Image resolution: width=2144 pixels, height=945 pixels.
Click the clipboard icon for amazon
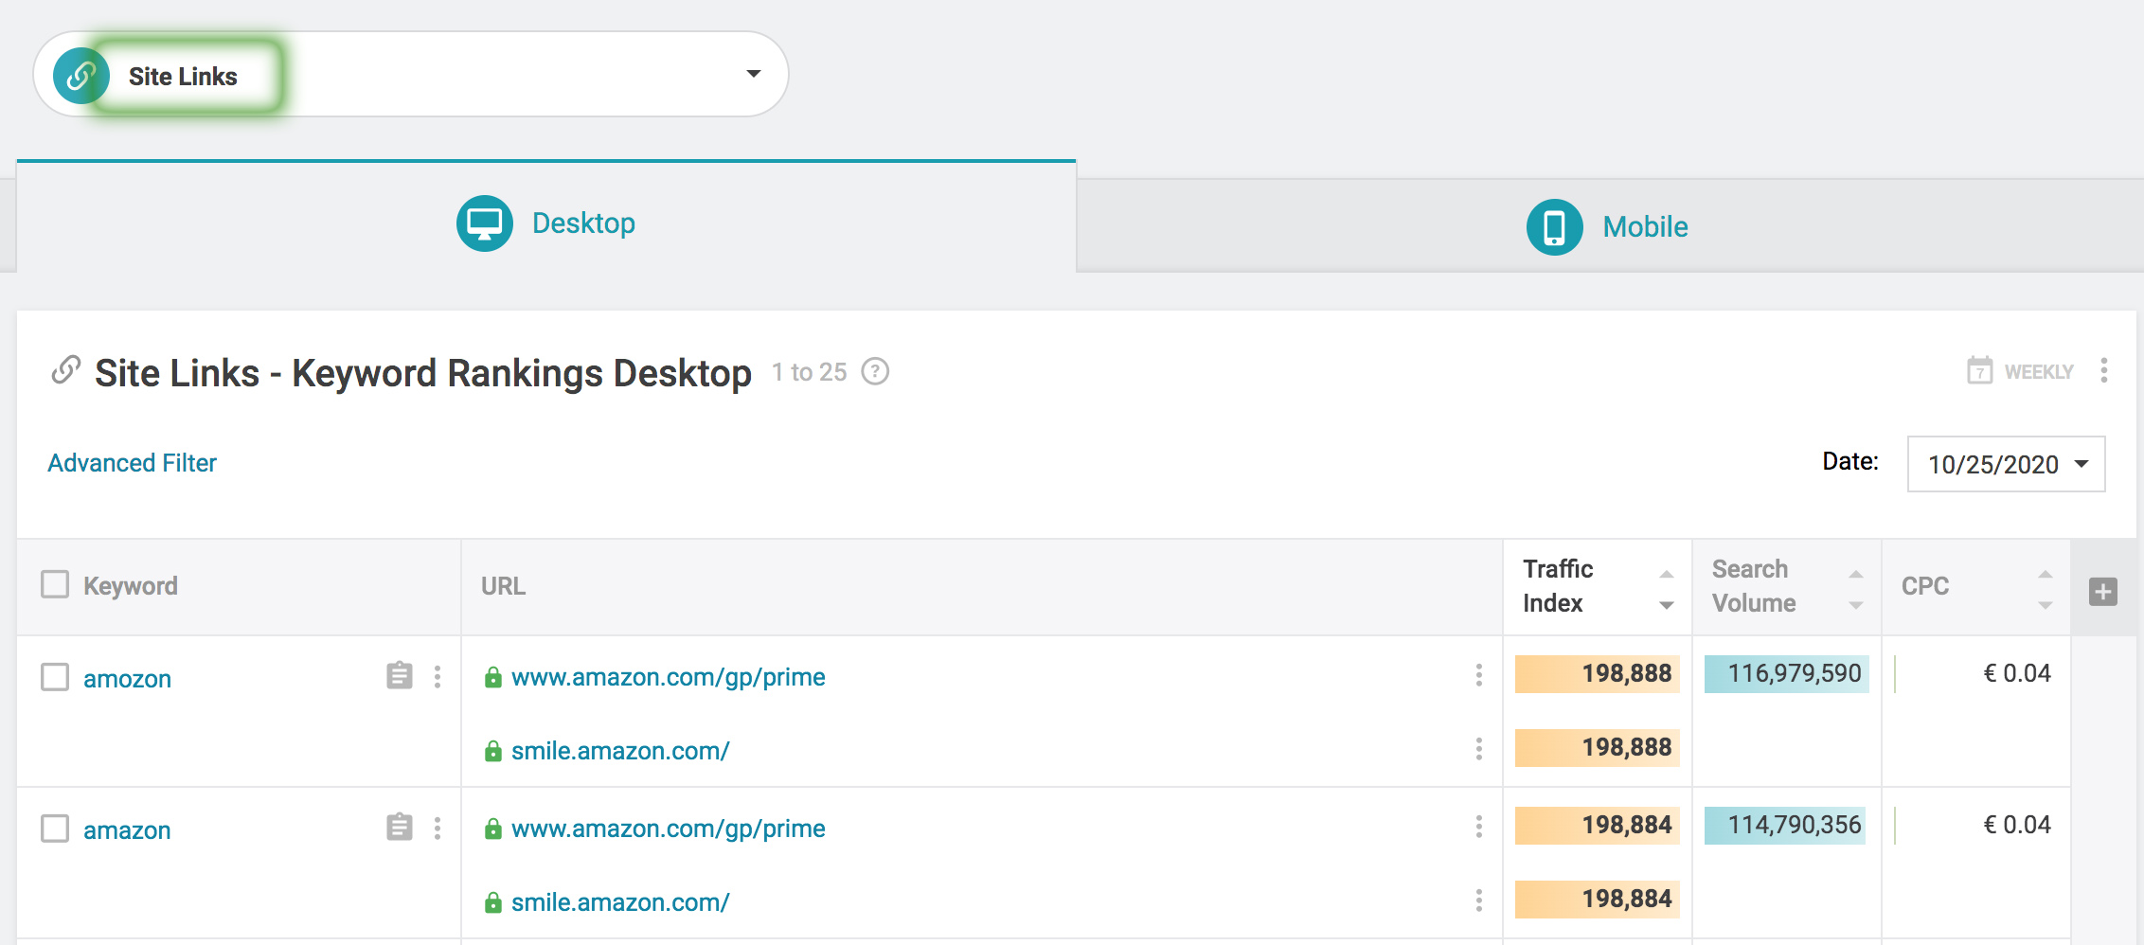point(400,827)
